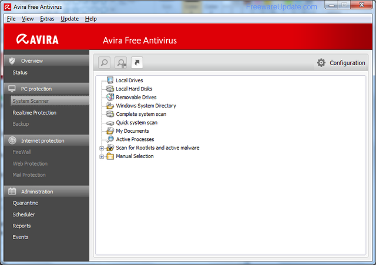The width and height of the screenshot is (376, 265).
Task: Click the Overview shield icon
Action: tap(12, 61)
